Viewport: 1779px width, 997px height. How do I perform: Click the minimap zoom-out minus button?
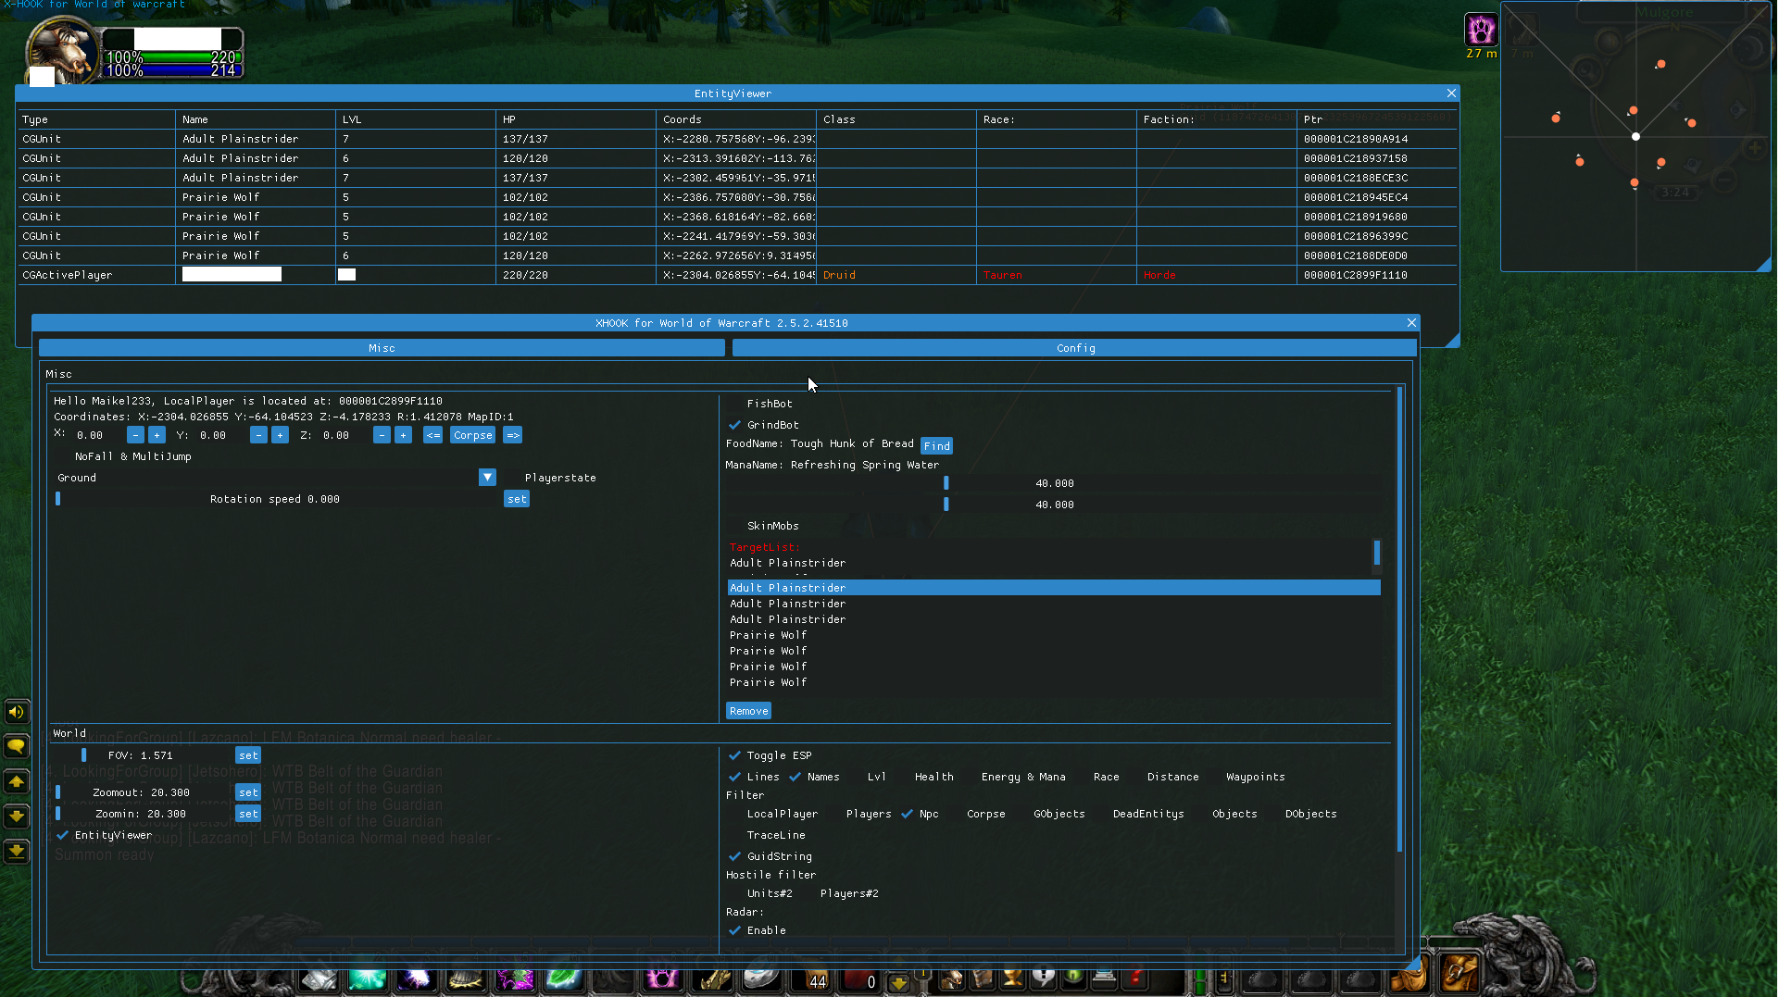(1724, 178)
